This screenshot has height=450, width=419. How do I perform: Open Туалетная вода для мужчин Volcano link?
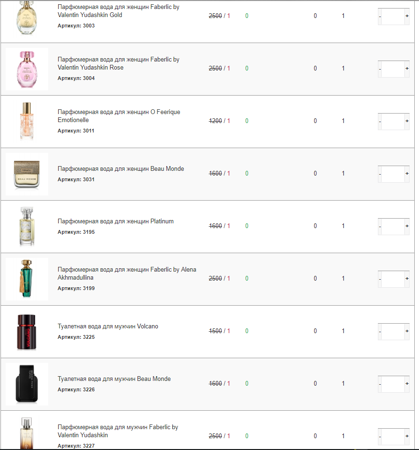click(108, 326)
